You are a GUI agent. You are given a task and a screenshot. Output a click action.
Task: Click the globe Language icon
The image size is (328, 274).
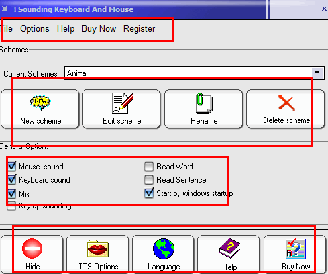(164, 248)
